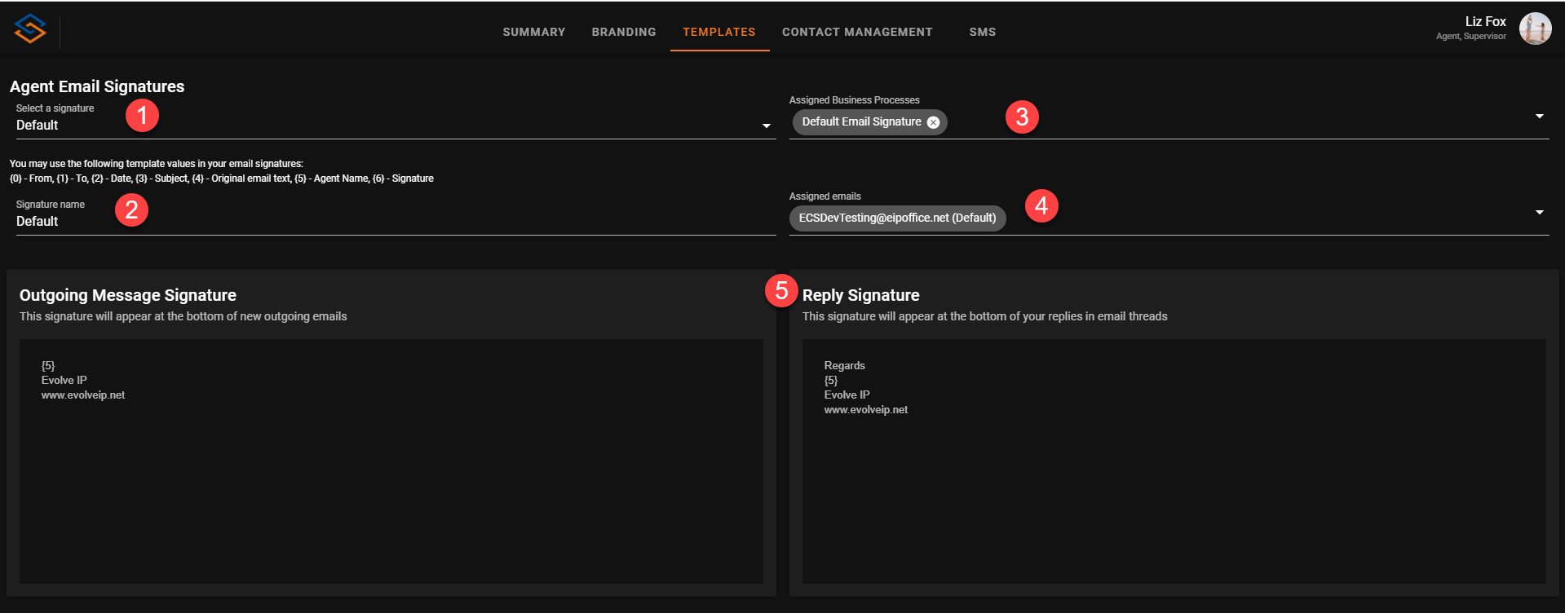This screenshot has width=1565, height=613.
Task: Click the Signature name input field
Action: click(x=391, y=222)
